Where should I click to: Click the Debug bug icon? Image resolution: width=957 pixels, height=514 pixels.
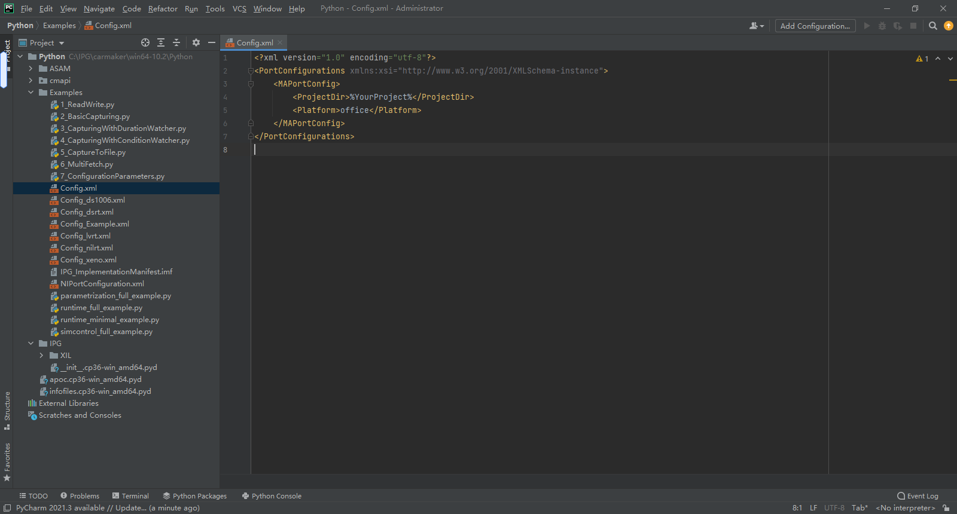coord(882,26)
